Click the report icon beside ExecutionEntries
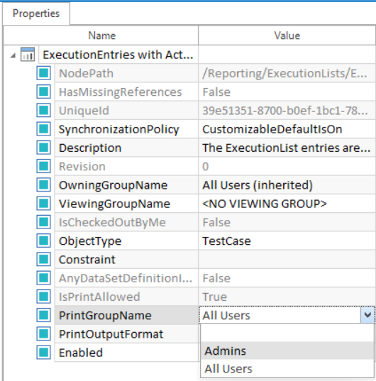Screen dimensions: 376x381 (28, 55)
